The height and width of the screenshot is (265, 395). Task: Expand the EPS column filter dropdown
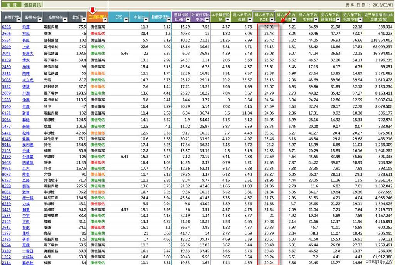click(x=126, y=20)
